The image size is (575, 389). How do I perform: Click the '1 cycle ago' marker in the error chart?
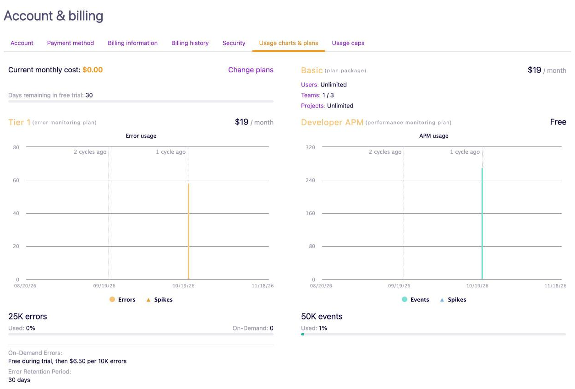coord(171,152)
